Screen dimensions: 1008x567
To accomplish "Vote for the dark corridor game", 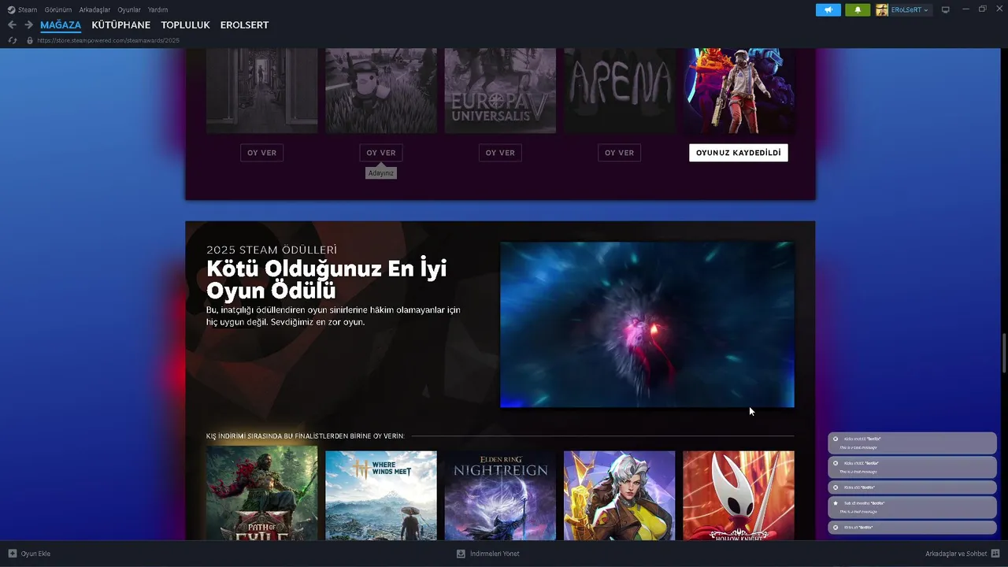I will (261, 153).
